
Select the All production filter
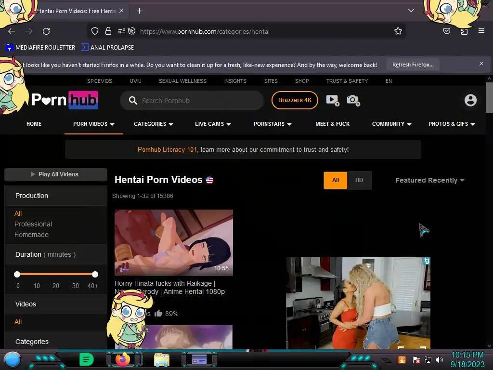pyautogui.click(x=18, y=213)
